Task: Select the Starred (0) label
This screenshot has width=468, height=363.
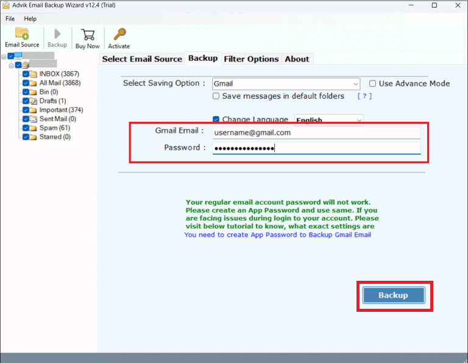Action: [x=55, y=137]
